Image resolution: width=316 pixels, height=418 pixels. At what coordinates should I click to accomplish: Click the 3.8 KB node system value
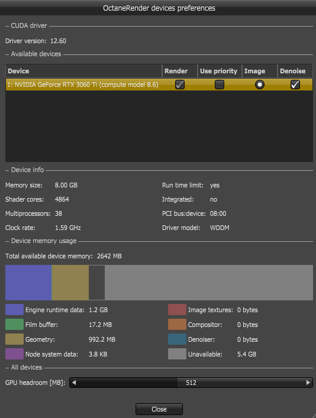[98, 354]
